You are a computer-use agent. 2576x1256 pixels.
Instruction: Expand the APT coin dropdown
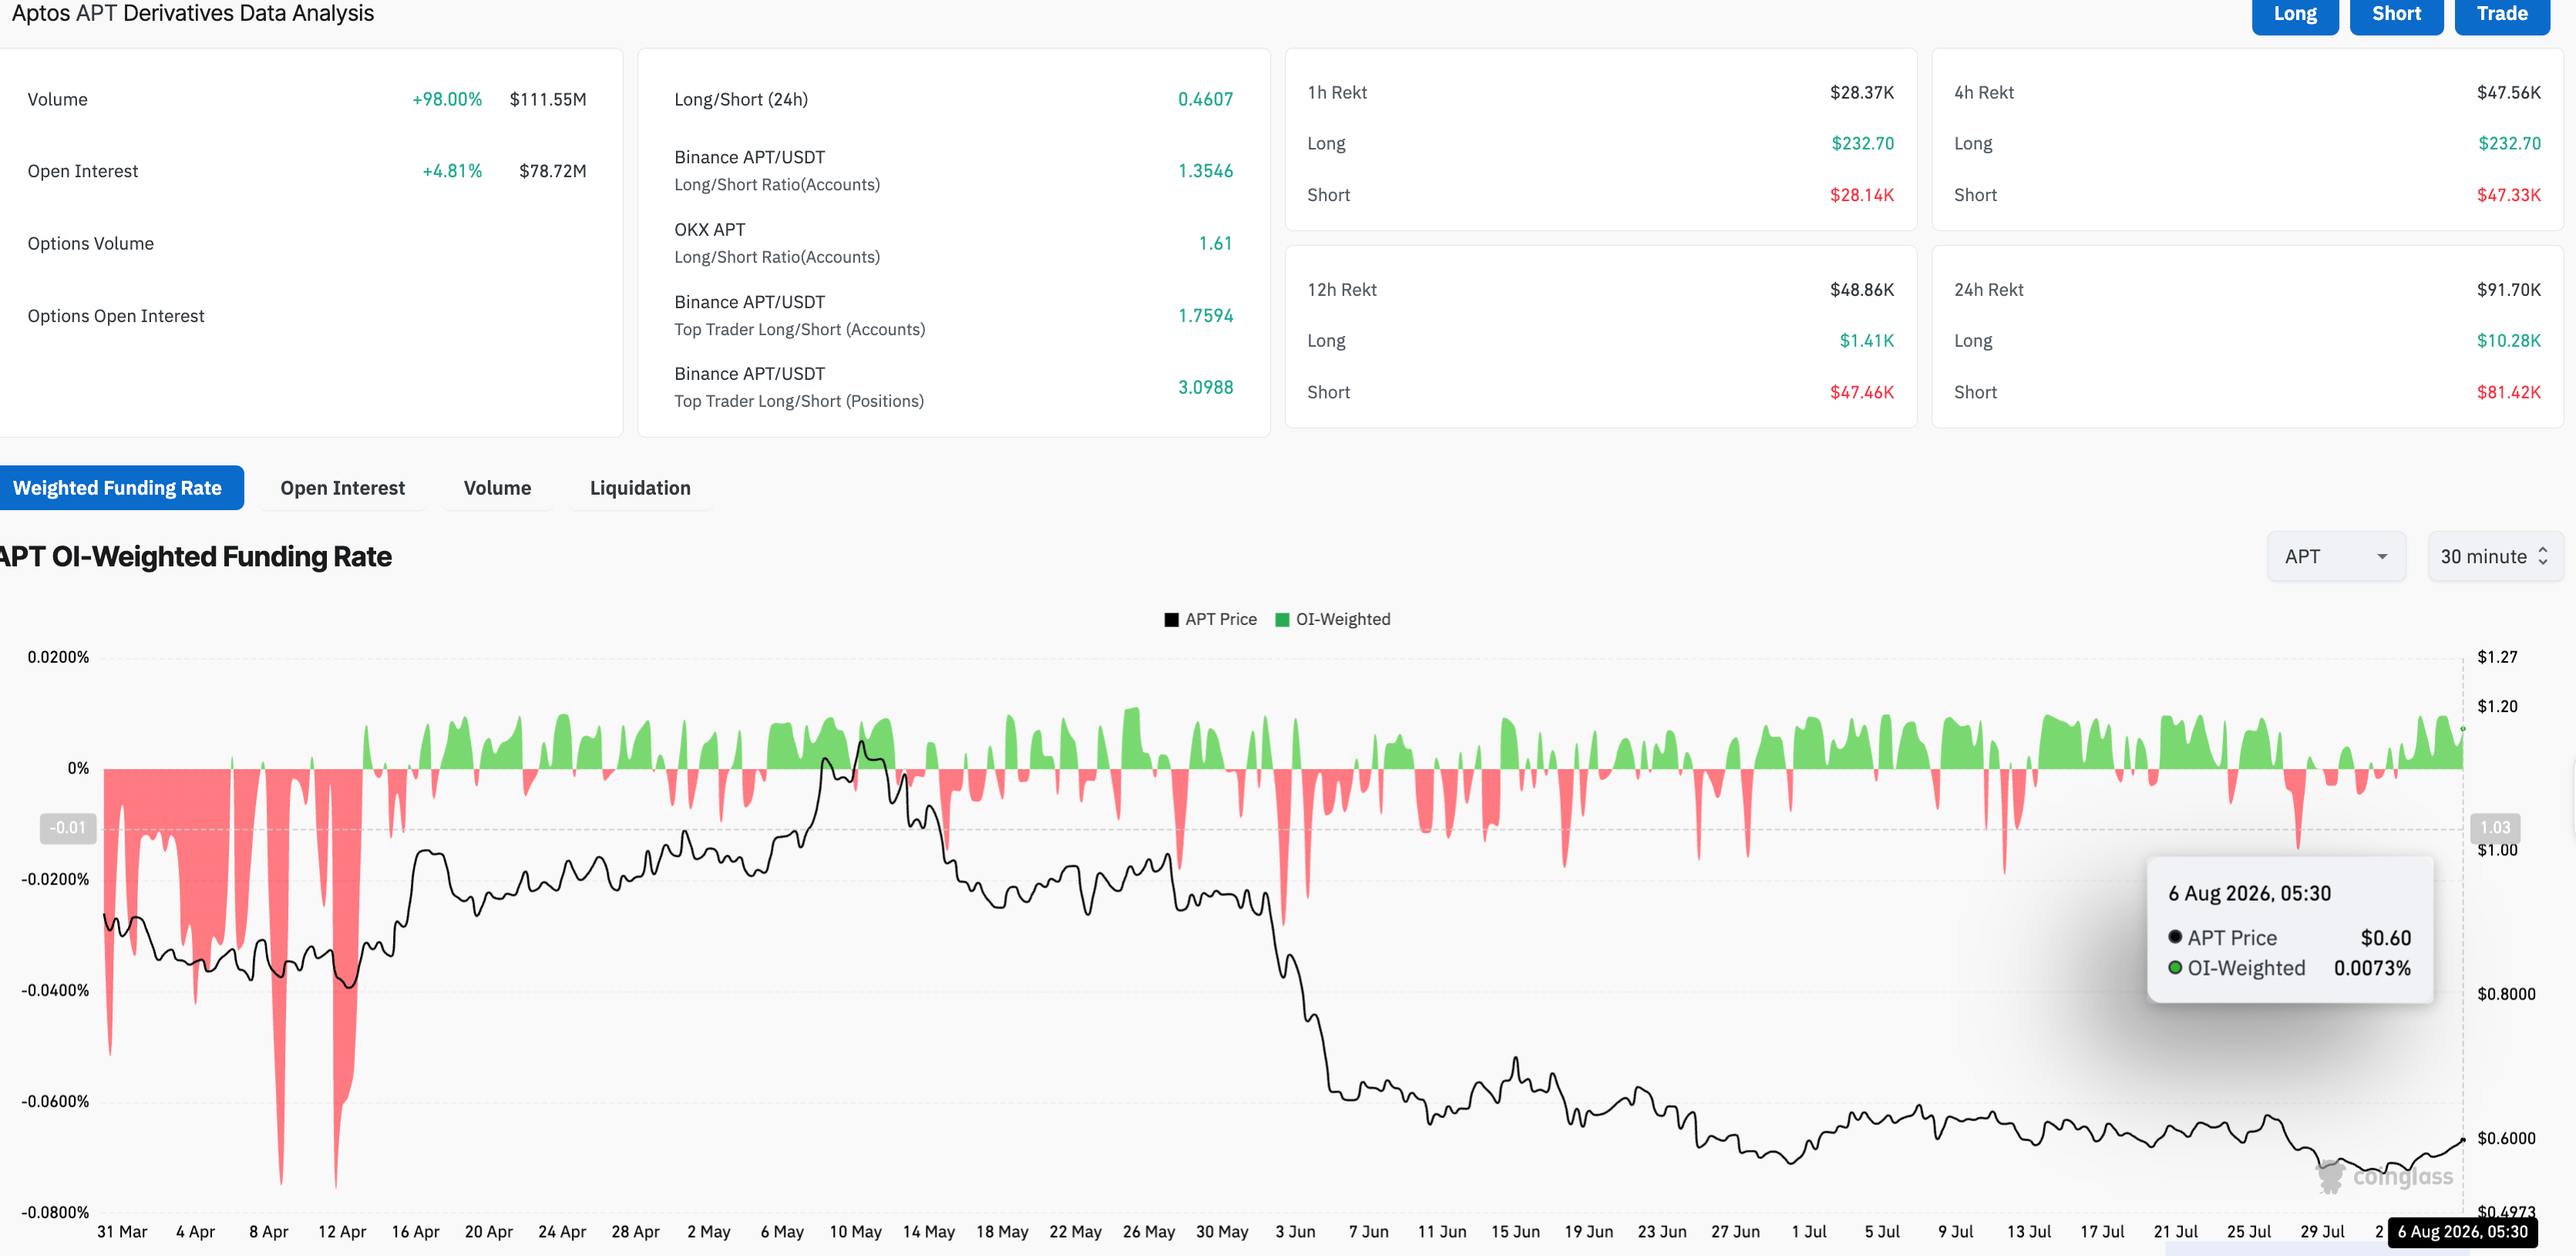click(2336, 556)
